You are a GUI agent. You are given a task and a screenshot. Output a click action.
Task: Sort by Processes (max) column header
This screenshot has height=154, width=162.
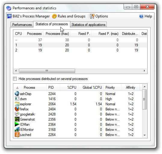[57, 34]
